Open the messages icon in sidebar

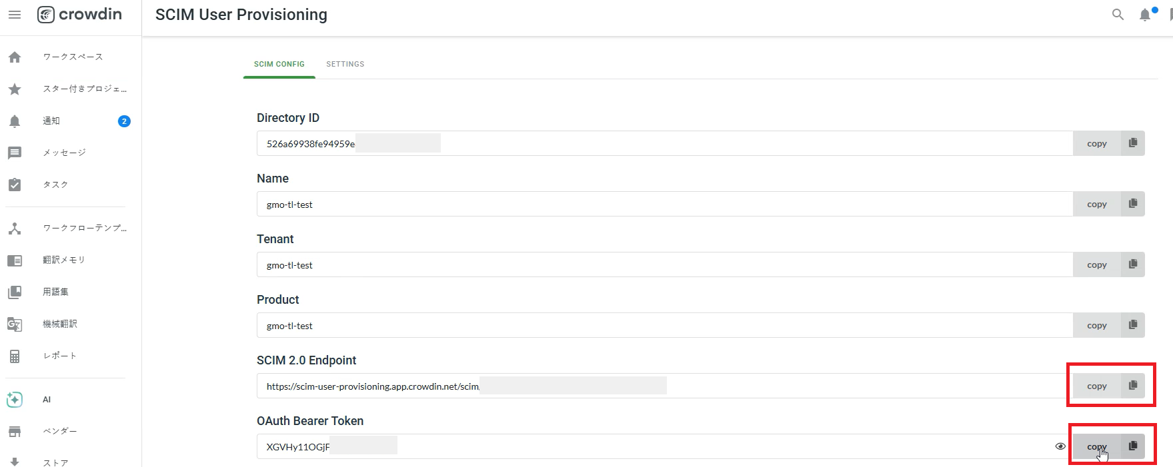pyautogui.click(x=15, y=153)
